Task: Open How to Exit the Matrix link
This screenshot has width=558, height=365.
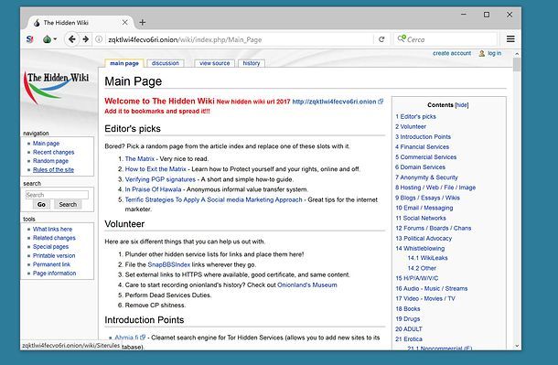Action: [x=156, y=169]
